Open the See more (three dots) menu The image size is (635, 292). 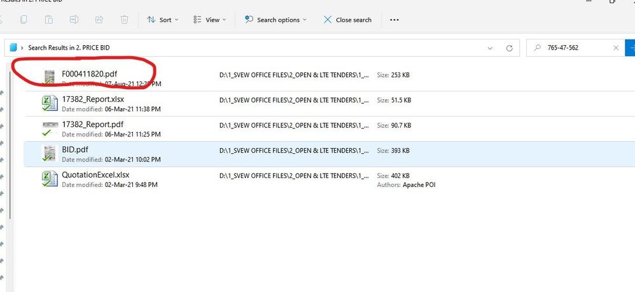394,20
